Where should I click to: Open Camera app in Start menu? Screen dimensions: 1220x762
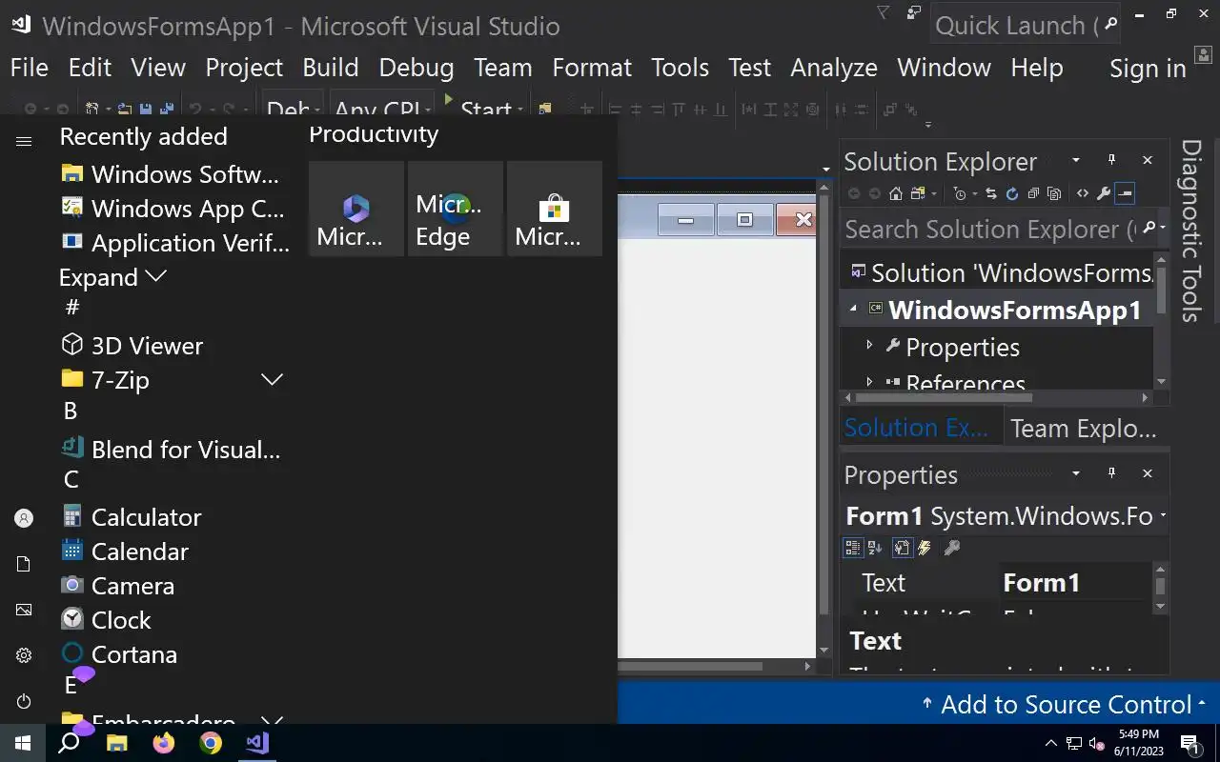tap(172, 586)
